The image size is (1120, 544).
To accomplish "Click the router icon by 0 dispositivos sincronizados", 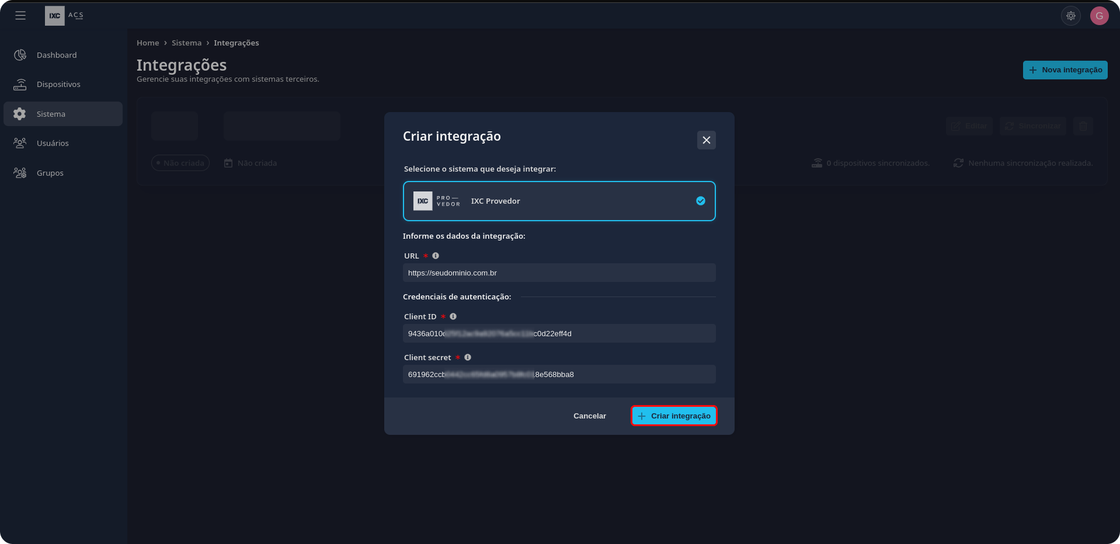I will point(817,163).
